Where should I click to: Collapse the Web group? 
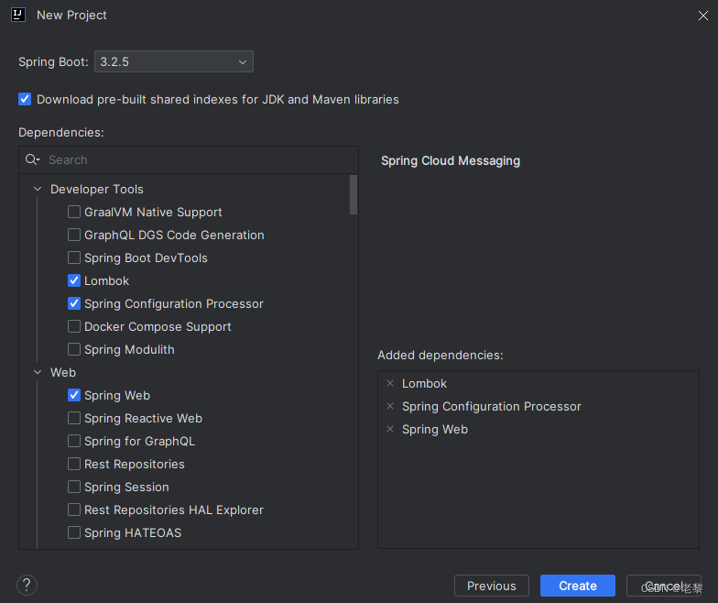coord(38,372)
